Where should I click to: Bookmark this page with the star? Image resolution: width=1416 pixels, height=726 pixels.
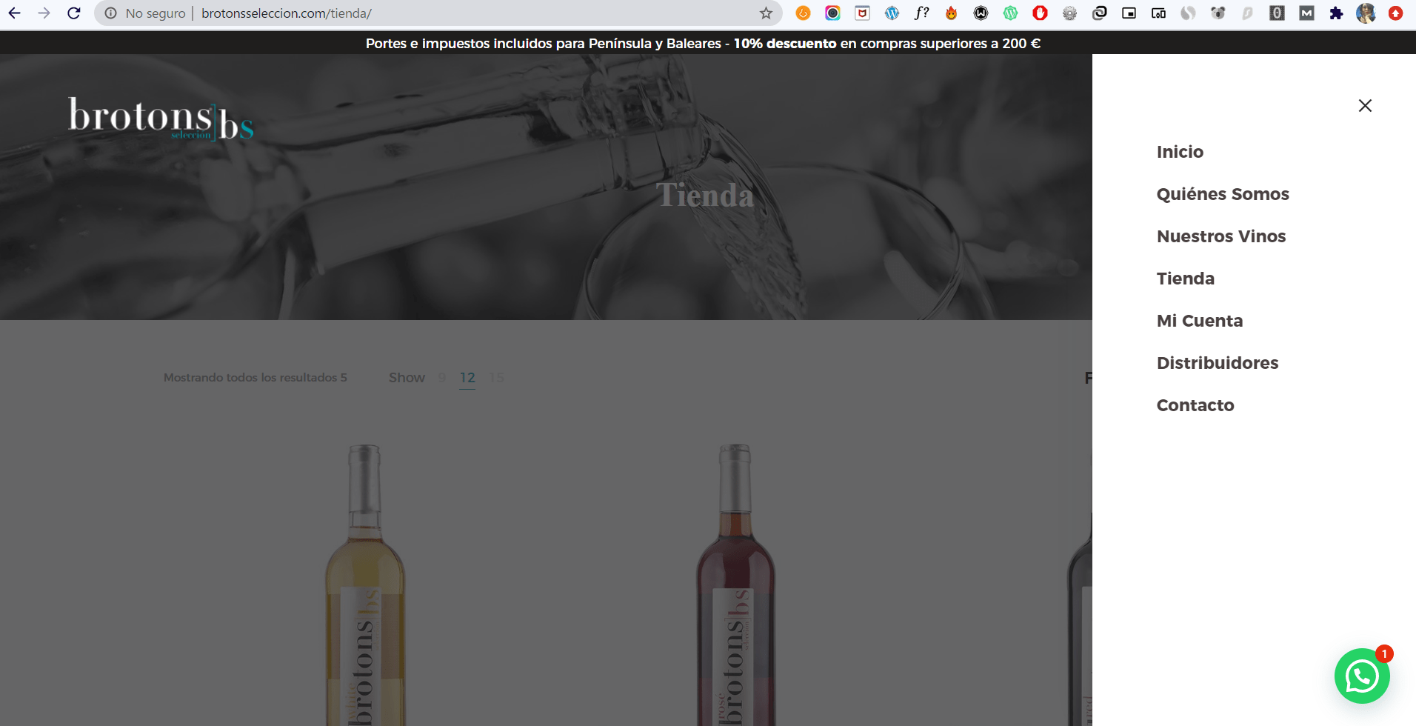tap(766, 13)
